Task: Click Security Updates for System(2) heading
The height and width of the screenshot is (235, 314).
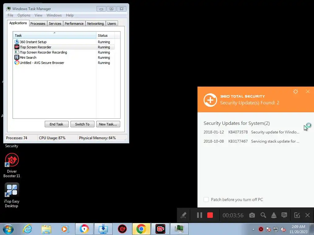Action: pyautogui.click(x=236, y=123)
